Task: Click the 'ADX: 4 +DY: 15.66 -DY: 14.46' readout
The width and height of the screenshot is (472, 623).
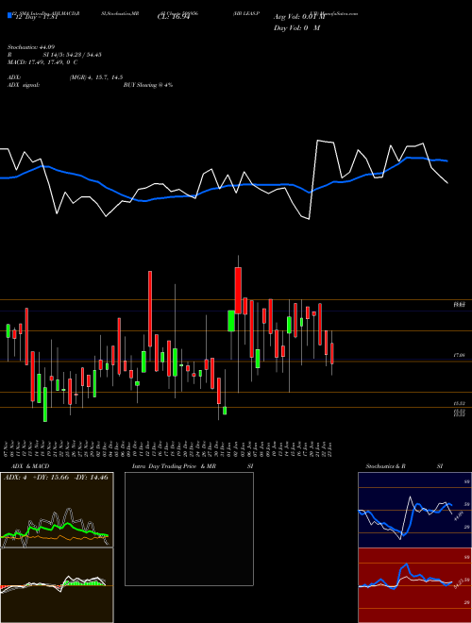Action: [56, 478]
